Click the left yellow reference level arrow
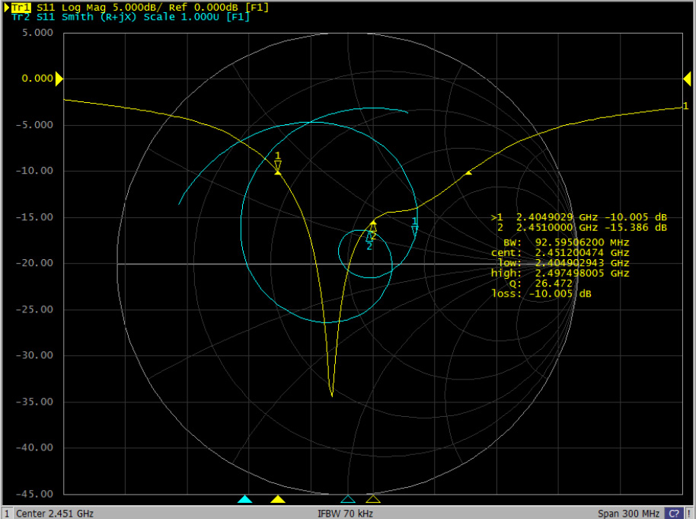Screen dimensions: 696x519 coord(59,78)
